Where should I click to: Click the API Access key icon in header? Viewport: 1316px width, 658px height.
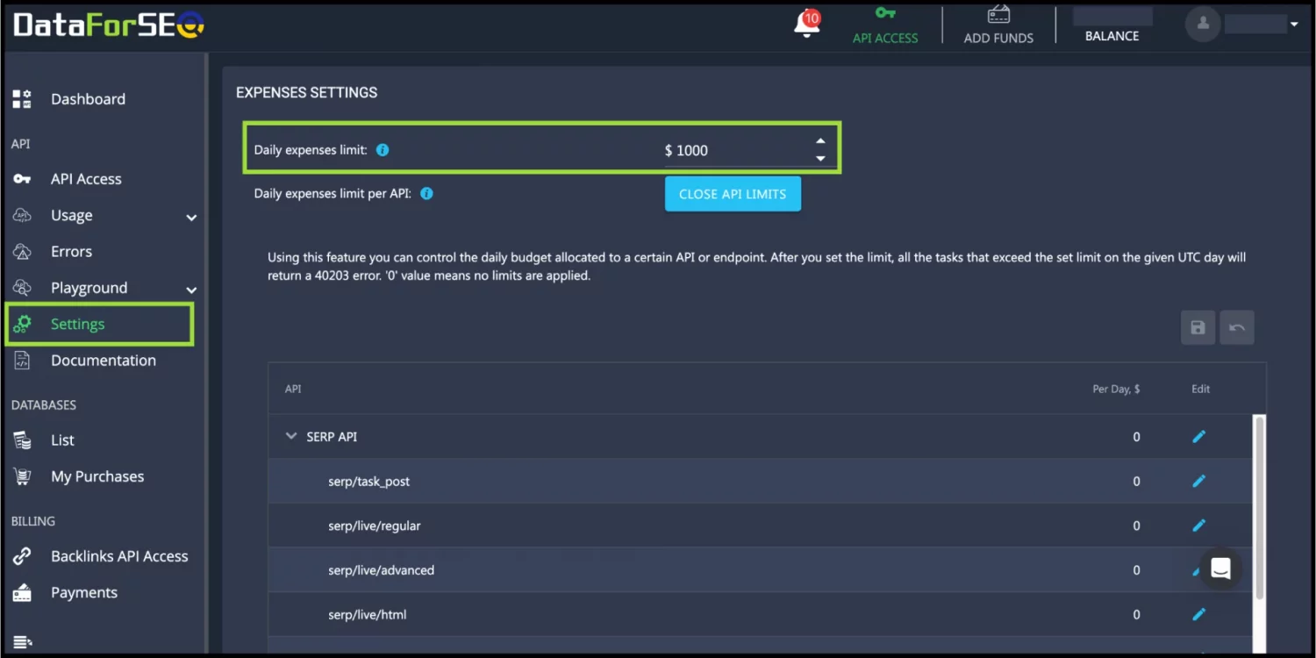(885, 13)
